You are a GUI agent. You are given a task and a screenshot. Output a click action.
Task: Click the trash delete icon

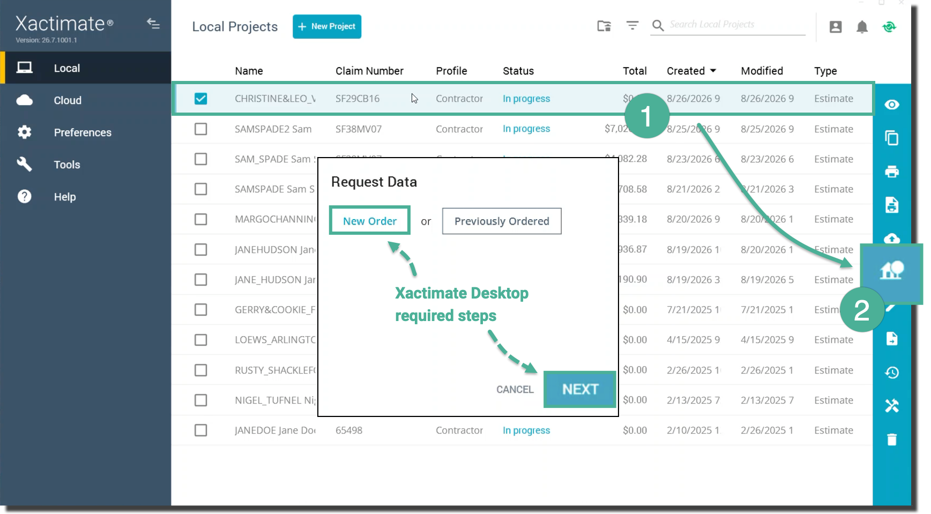point(892,439)
